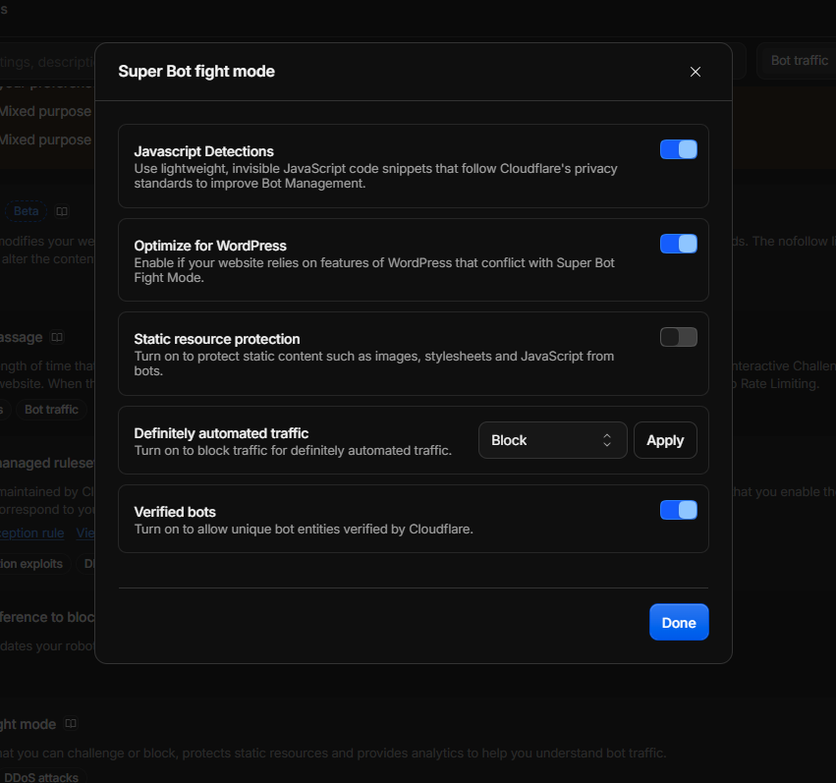This screenshot has width=836, height=783.
Task: Click the Bot traffic tag on the left
Action: pyautogui.click(x=51, y=410)
